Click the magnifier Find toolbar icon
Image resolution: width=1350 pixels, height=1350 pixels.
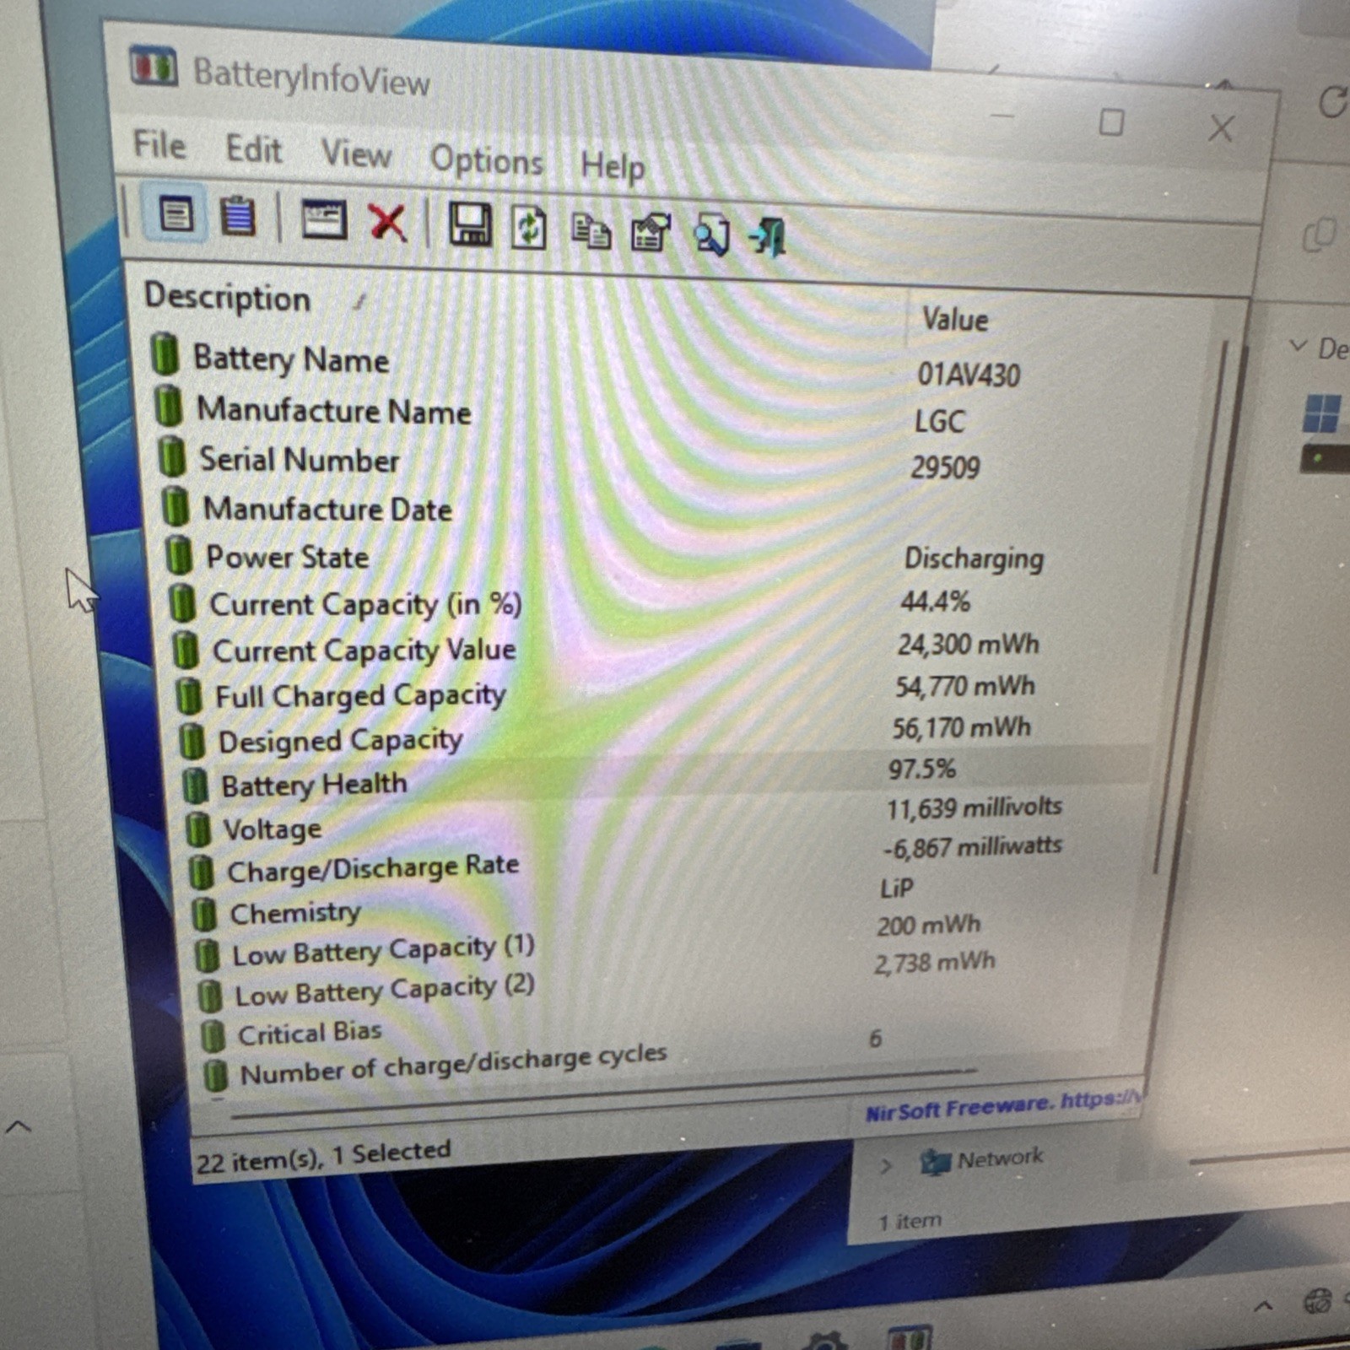pos(711,235)
